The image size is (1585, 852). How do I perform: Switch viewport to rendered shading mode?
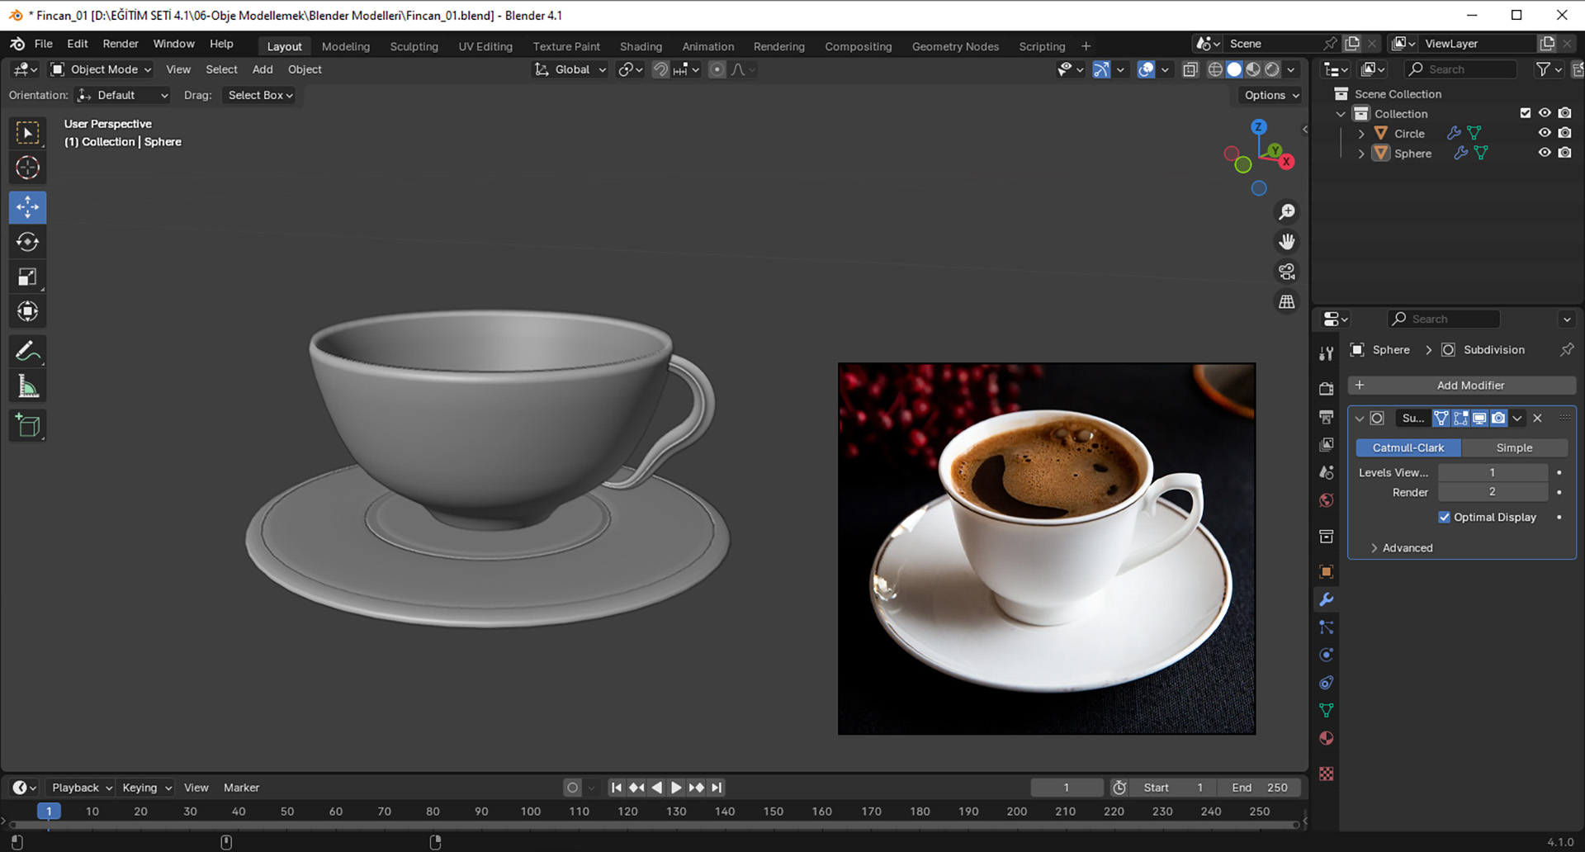pyautogui.click(x=1272, y=69)
